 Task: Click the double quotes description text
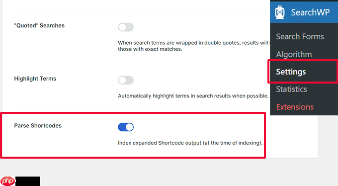click(x=193, y=46)
